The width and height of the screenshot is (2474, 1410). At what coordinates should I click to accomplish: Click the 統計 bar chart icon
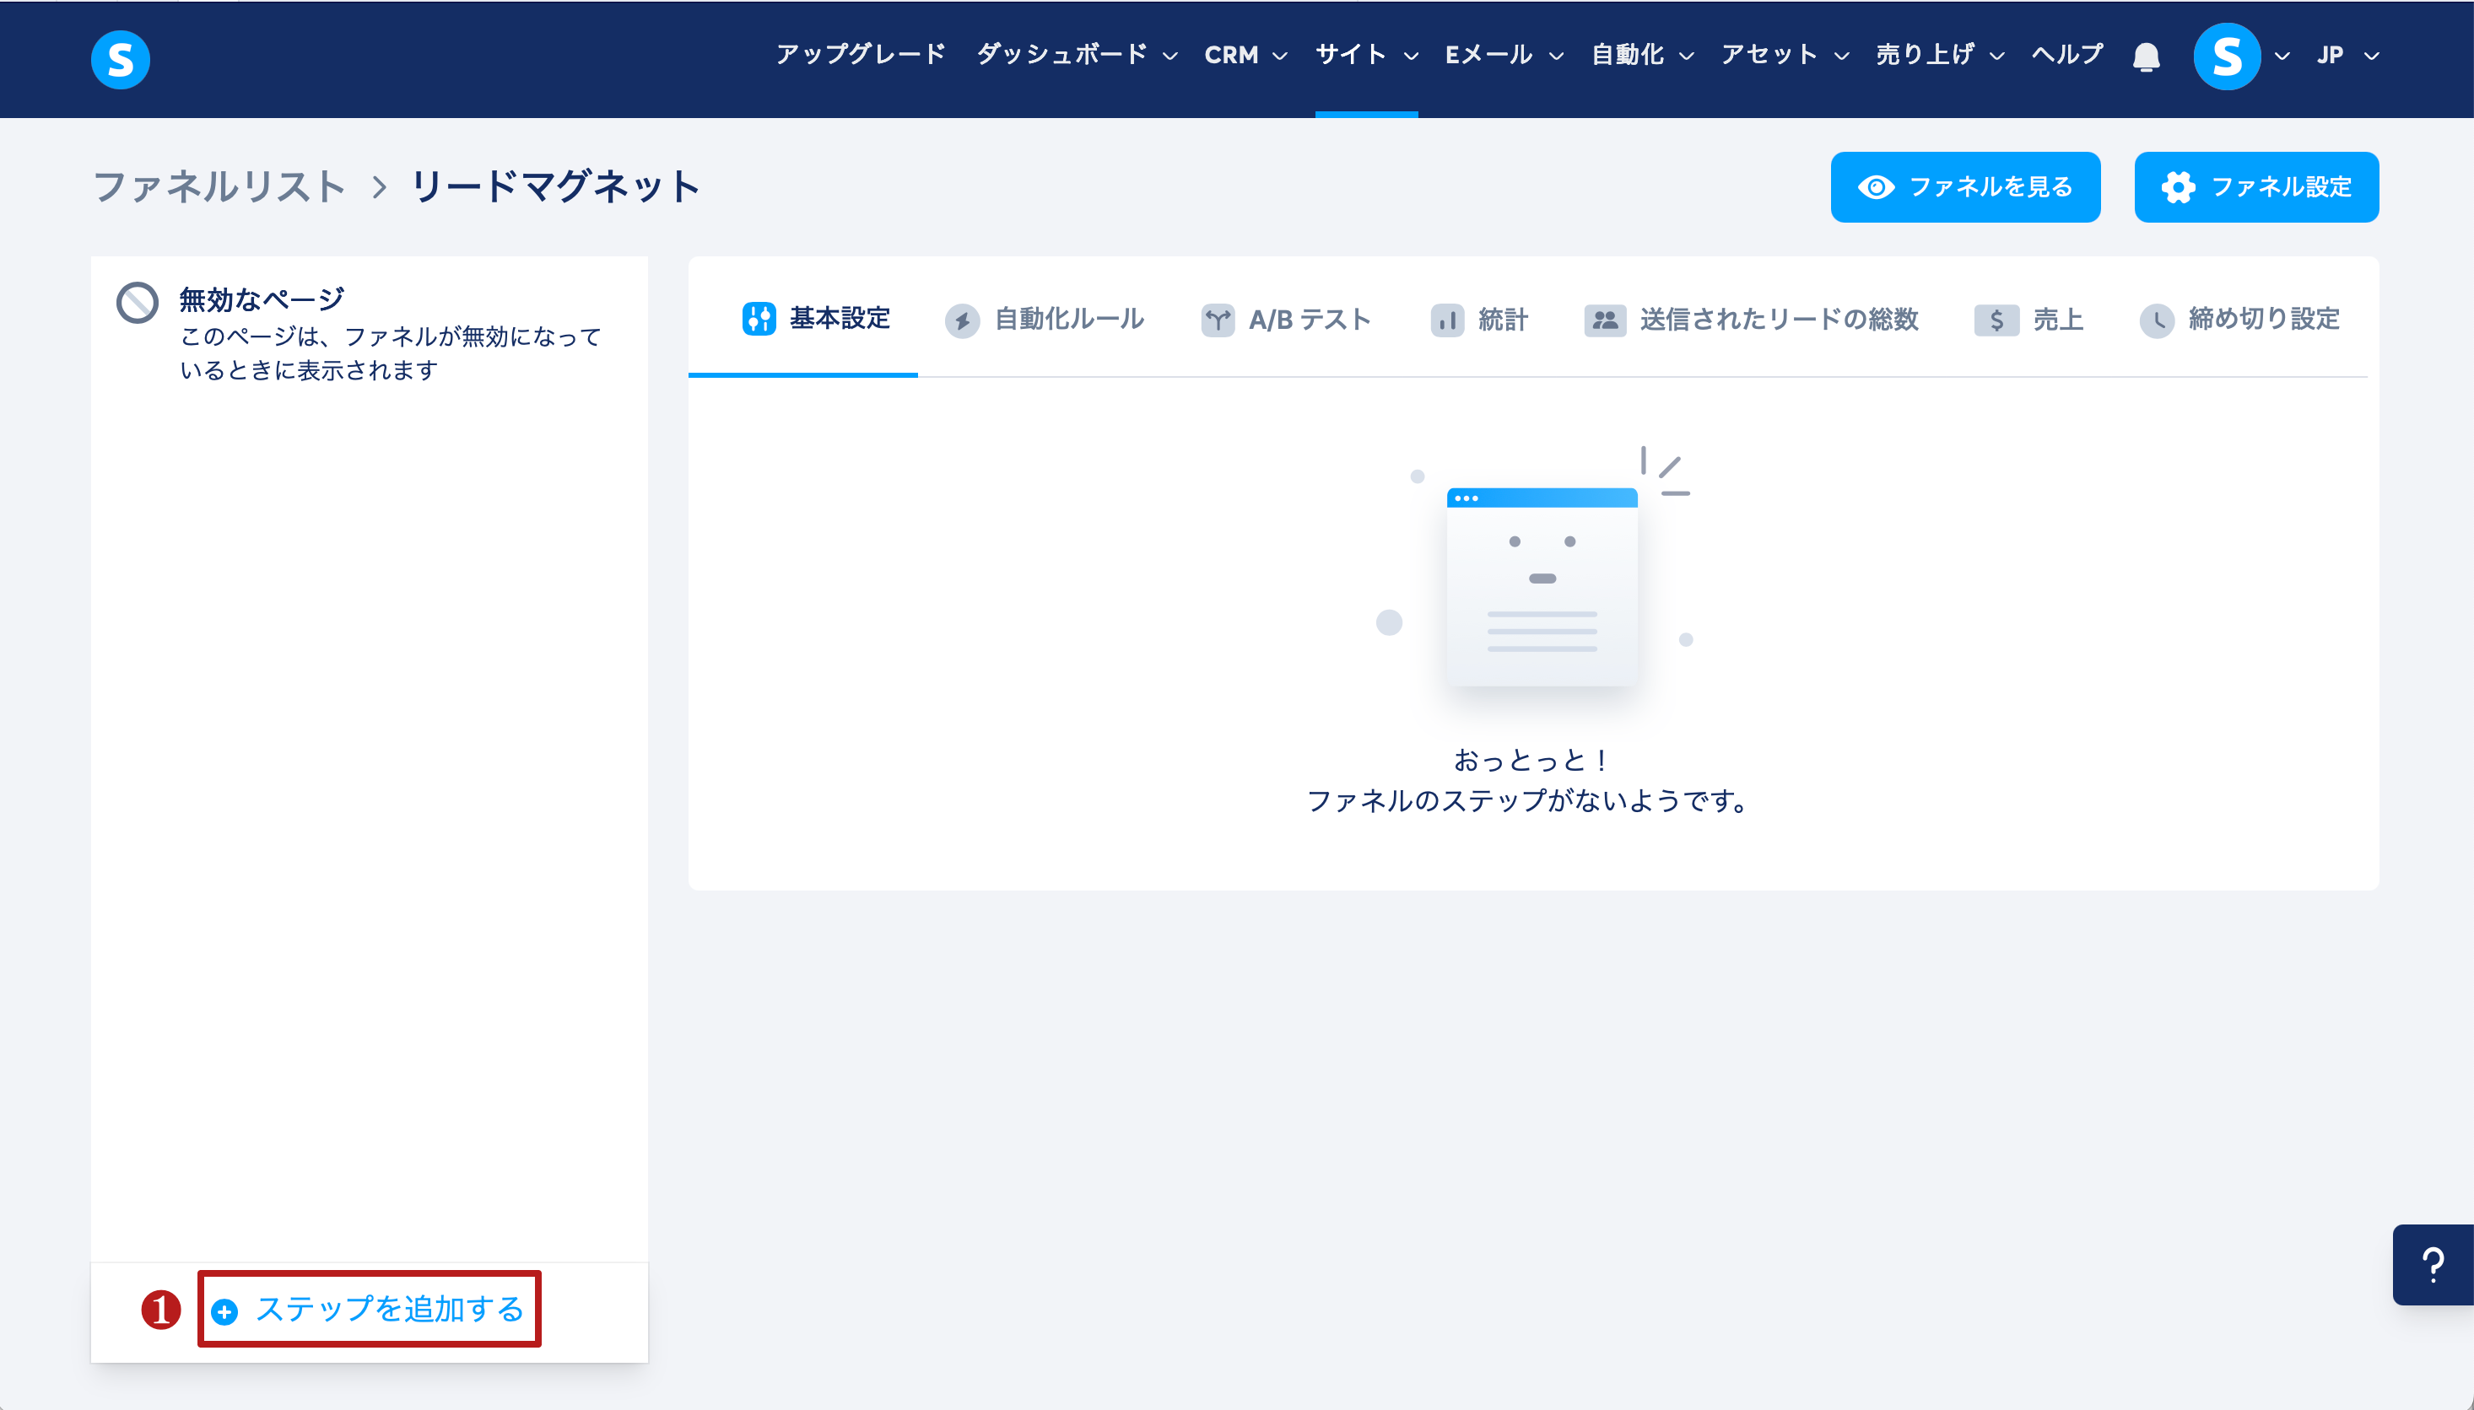[1447, 320]
